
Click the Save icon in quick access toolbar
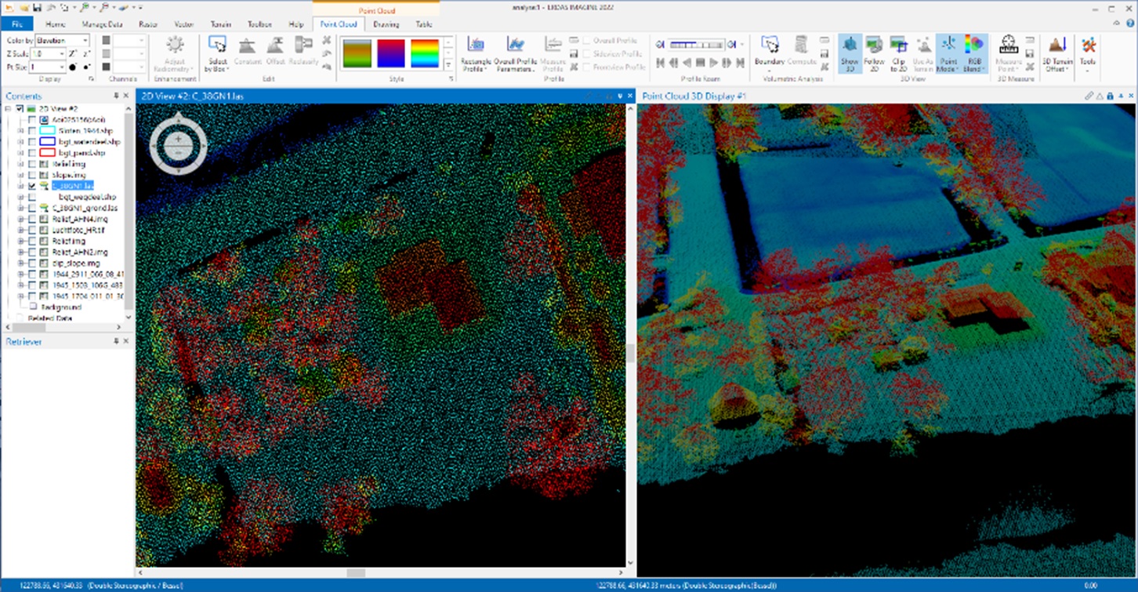[x=38, y=6]
